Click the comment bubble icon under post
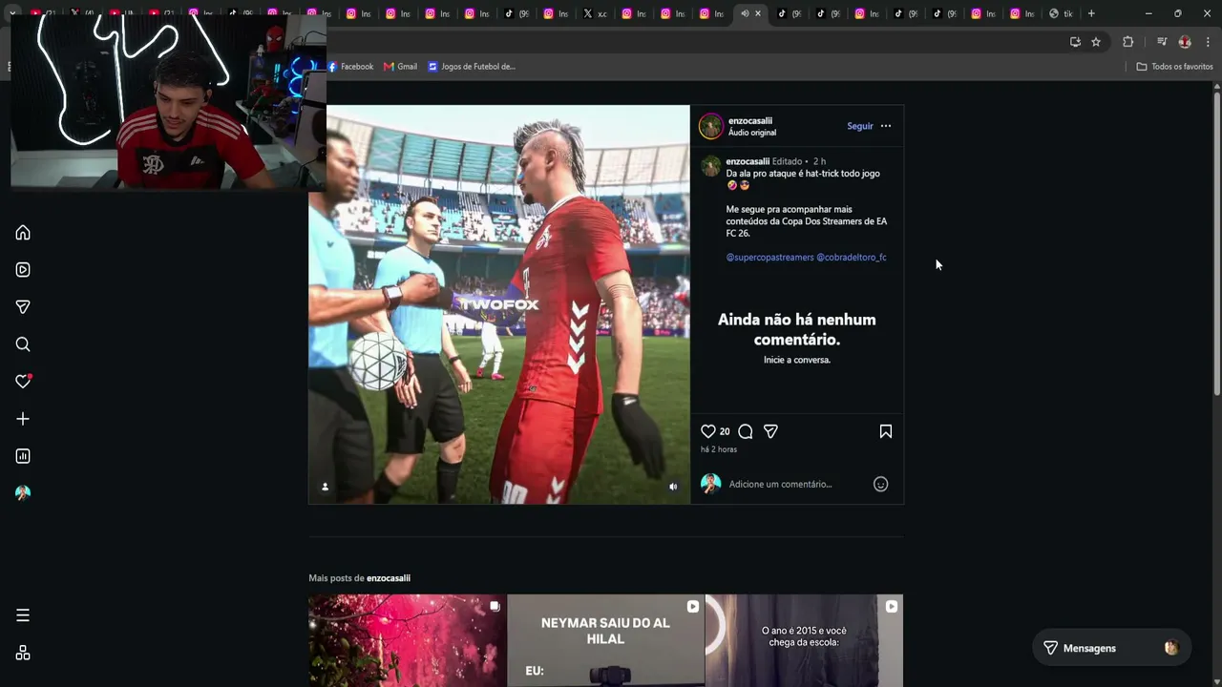1222x687 pixels. [746, 431]
